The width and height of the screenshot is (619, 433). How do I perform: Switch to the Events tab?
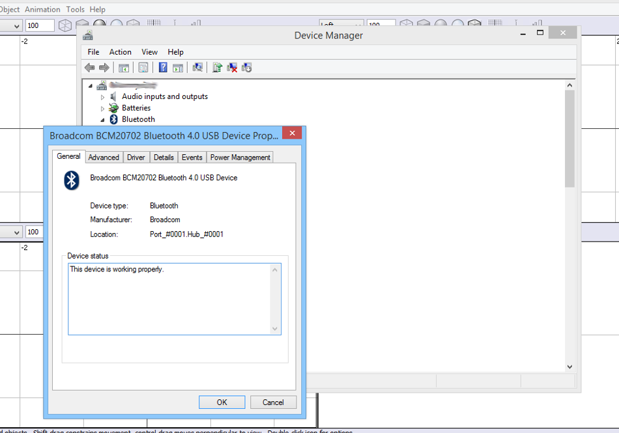point(192,158)
